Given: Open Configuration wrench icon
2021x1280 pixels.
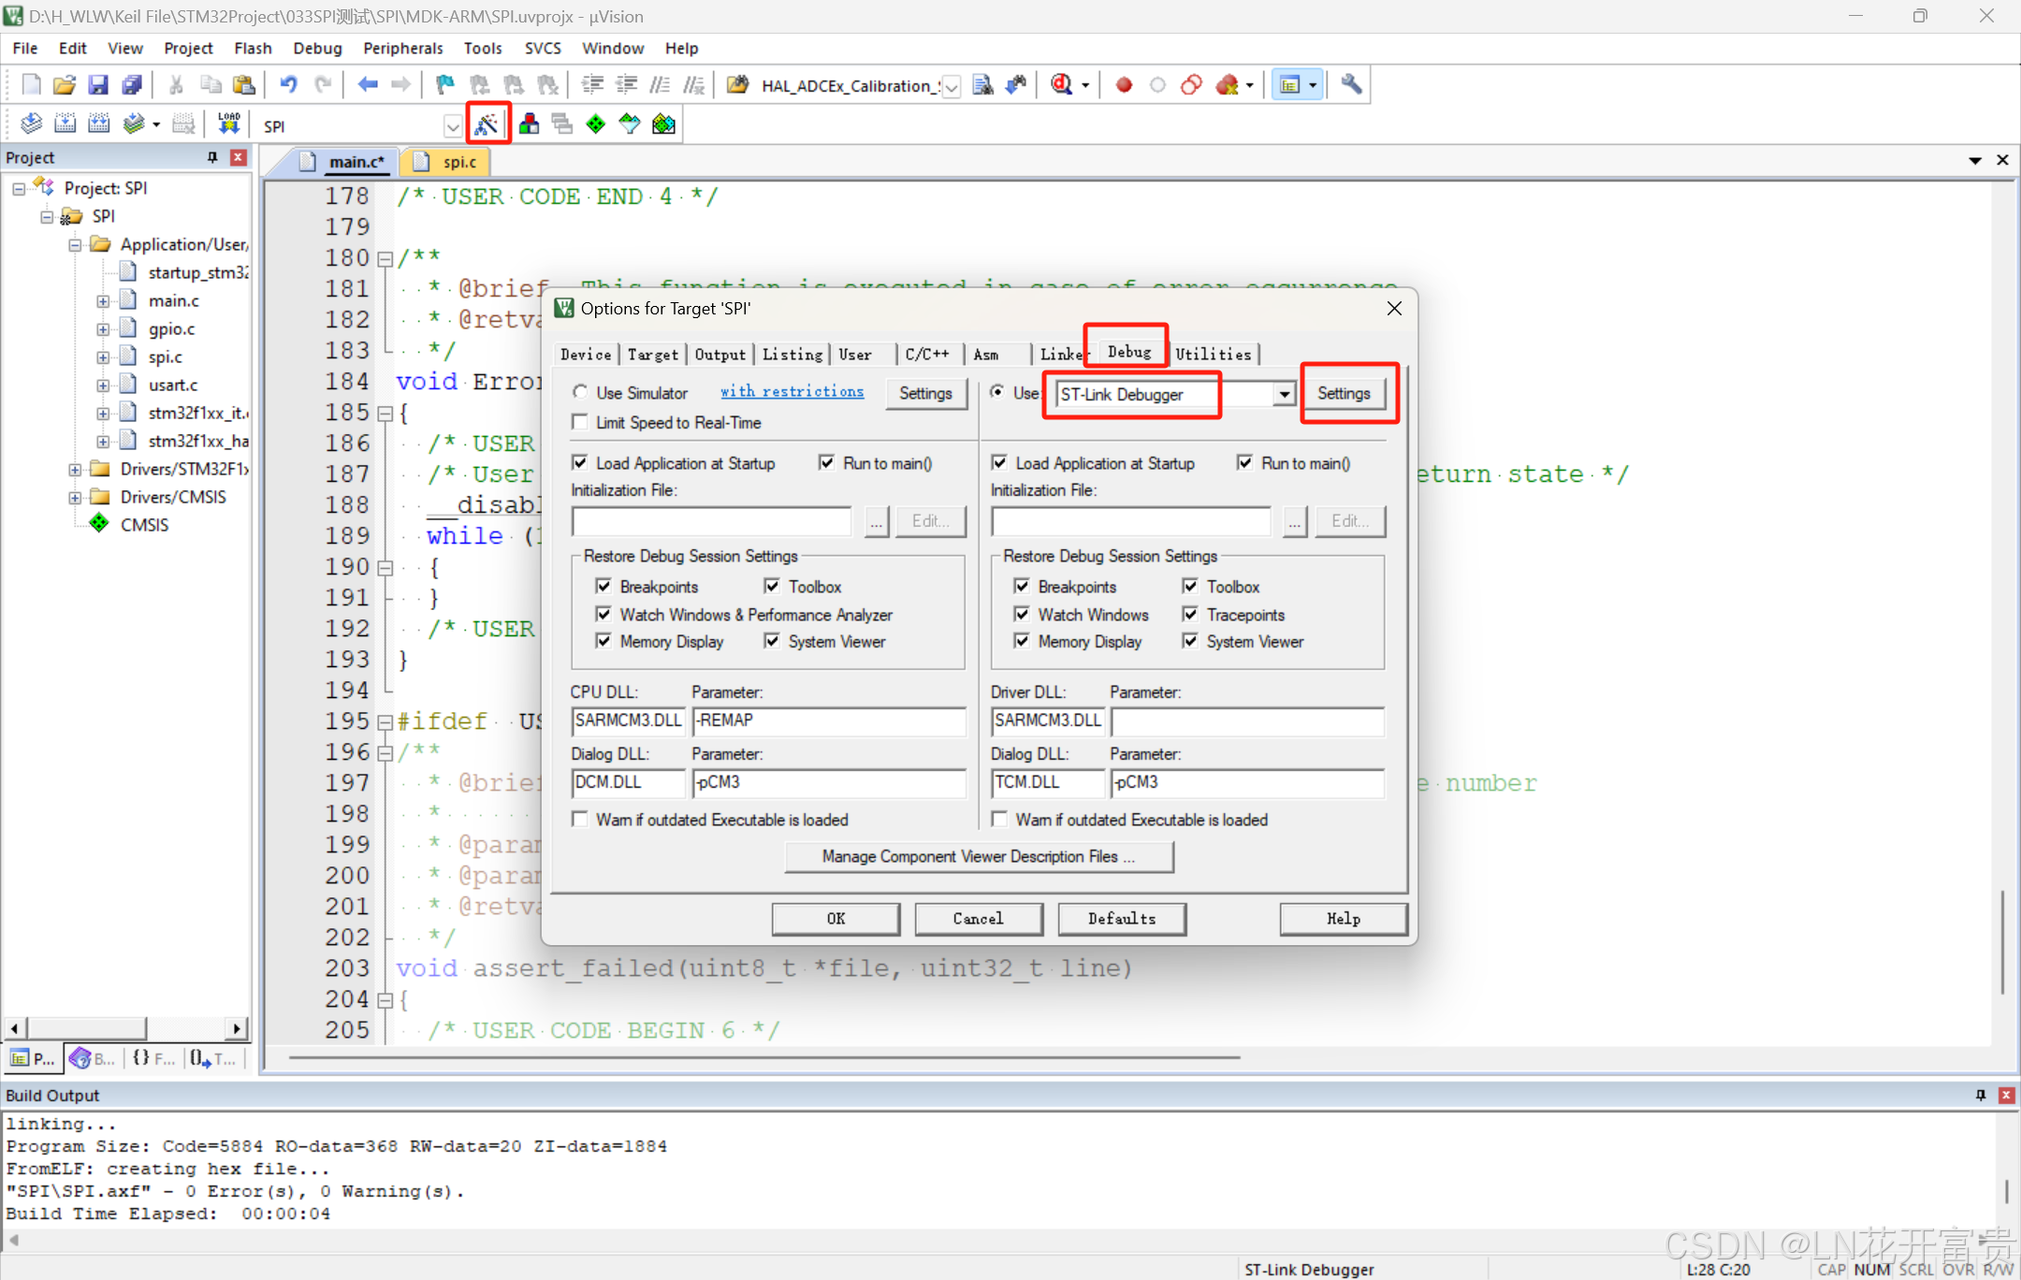Looking at the screenshot, I should tap(1351, 85).
